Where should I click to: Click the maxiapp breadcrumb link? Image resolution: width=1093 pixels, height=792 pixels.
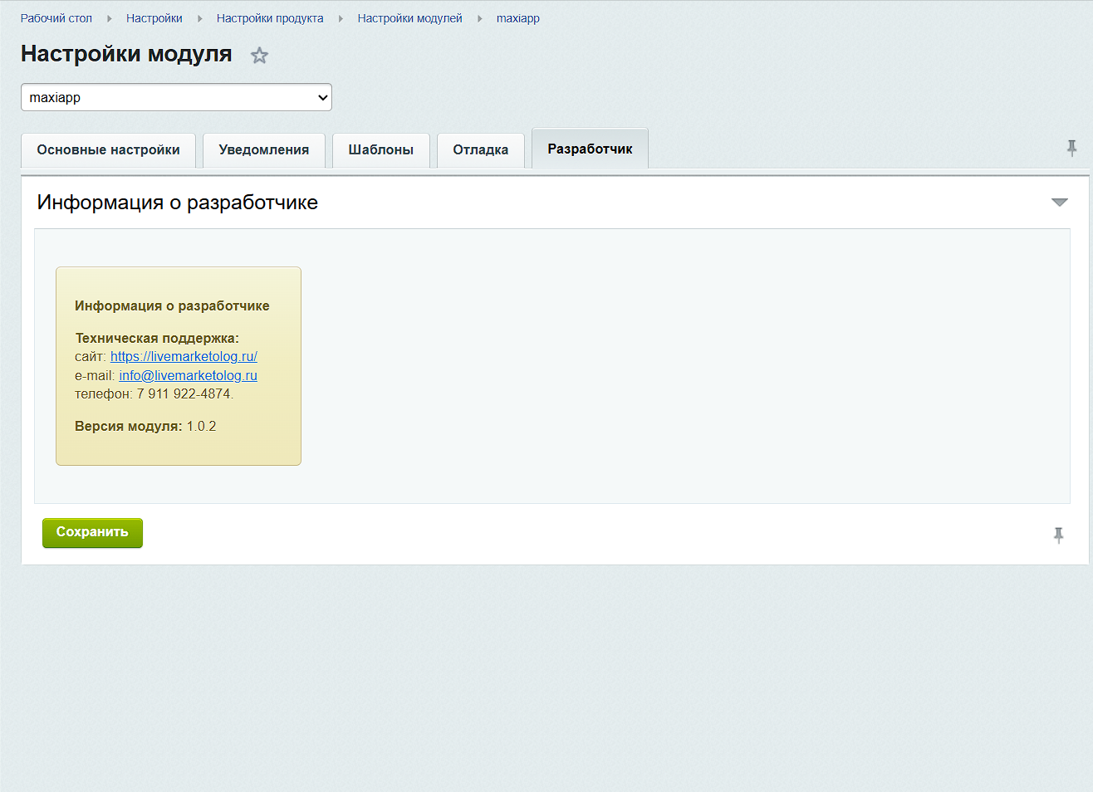pyautogui.click(x=517, y=18)
